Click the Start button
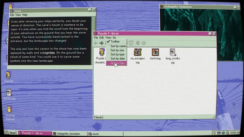The height and width of the screenshot is (137, 244). tap(10, 133)
